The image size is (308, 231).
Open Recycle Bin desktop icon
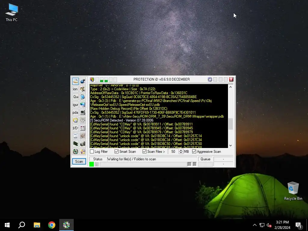293,191
